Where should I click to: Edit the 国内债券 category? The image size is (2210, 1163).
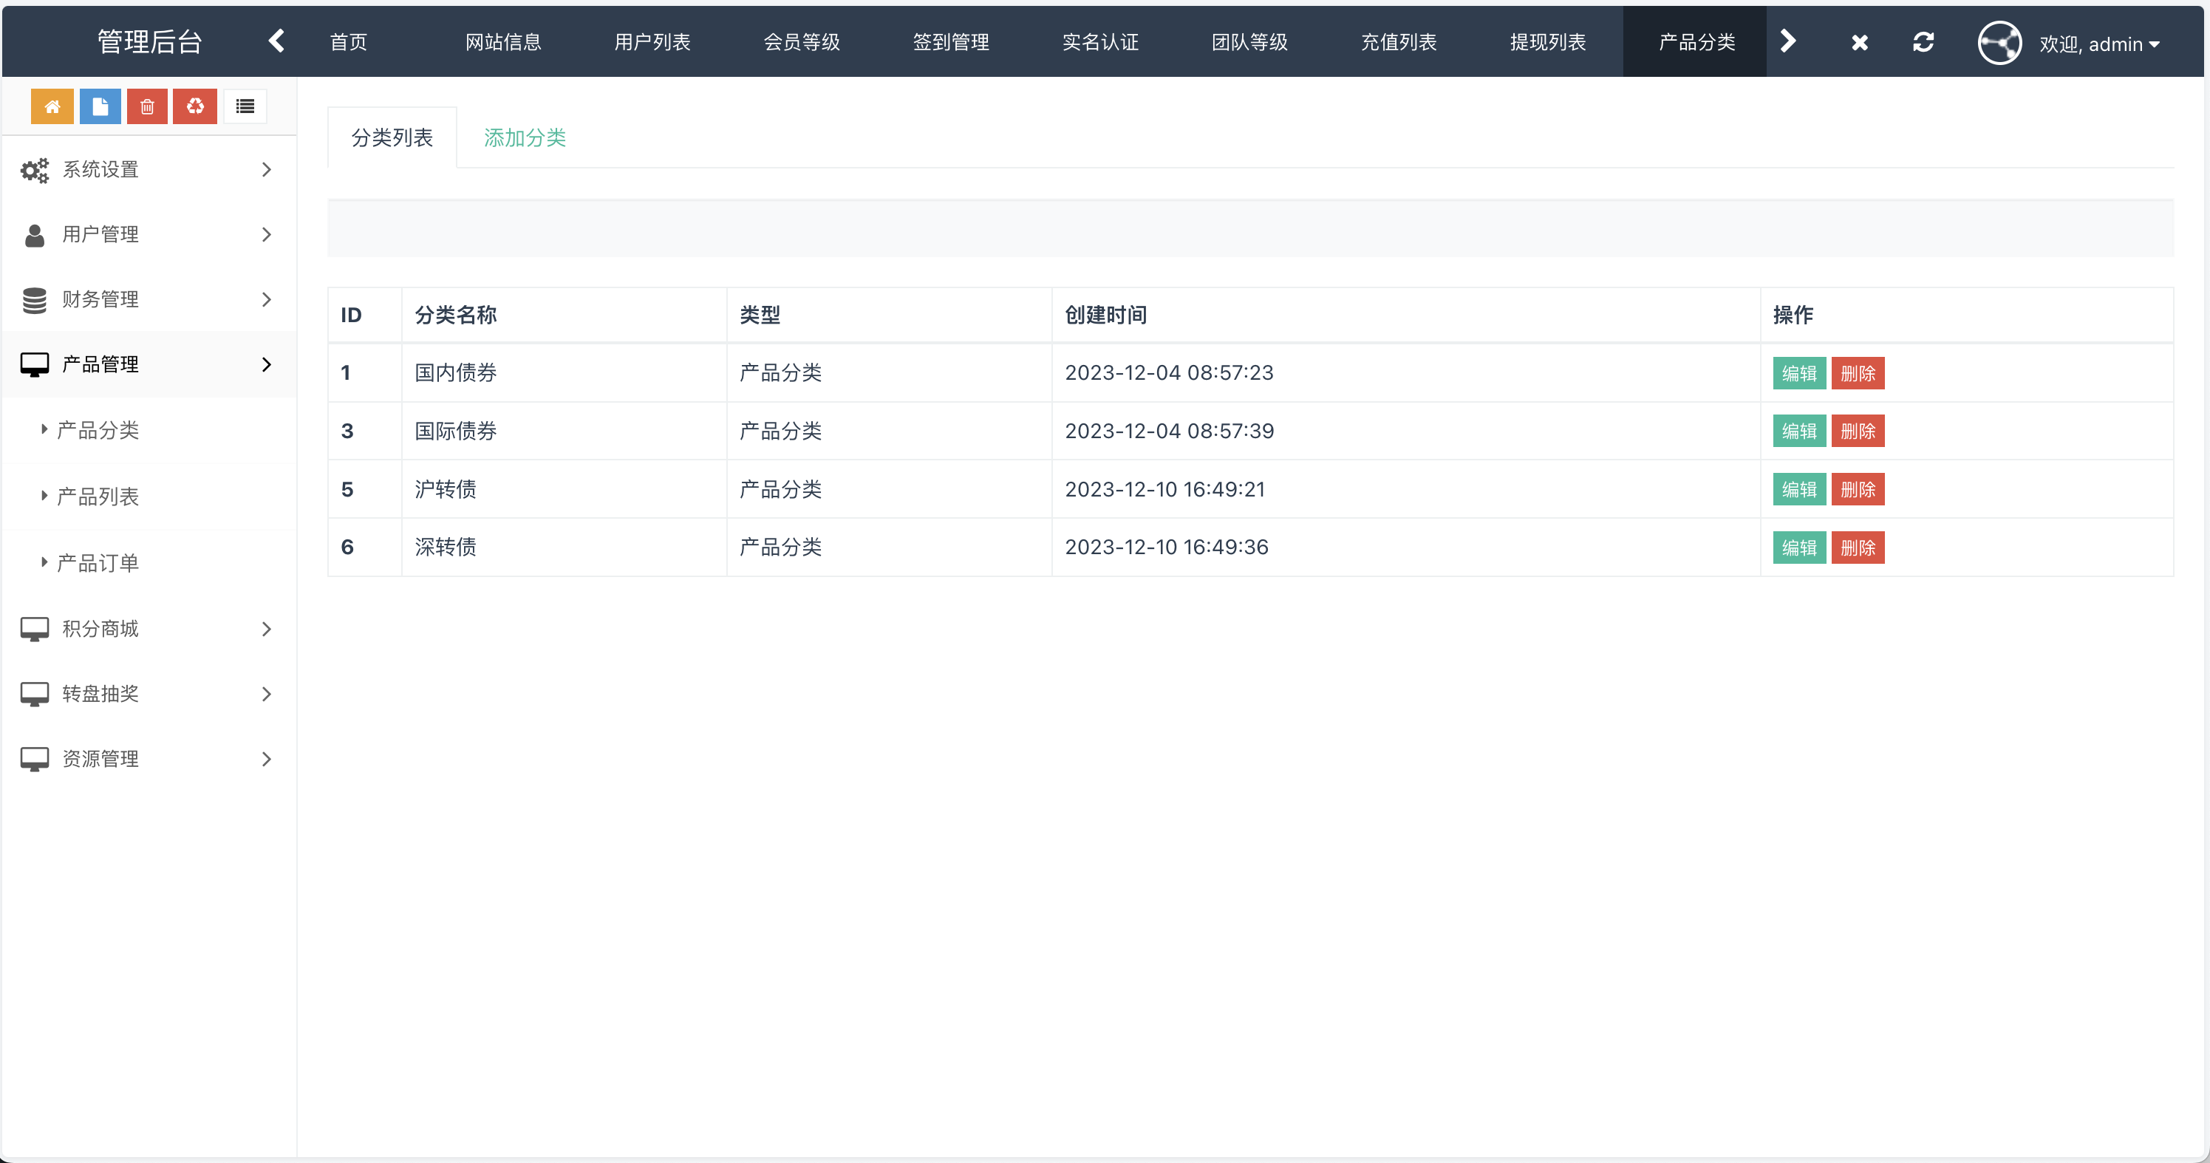pos(1799,372)
